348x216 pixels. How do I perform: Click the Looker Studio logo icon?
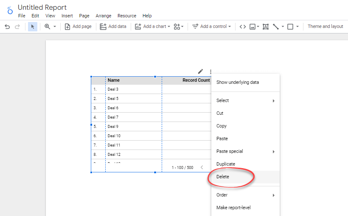(x=10, y=10)
